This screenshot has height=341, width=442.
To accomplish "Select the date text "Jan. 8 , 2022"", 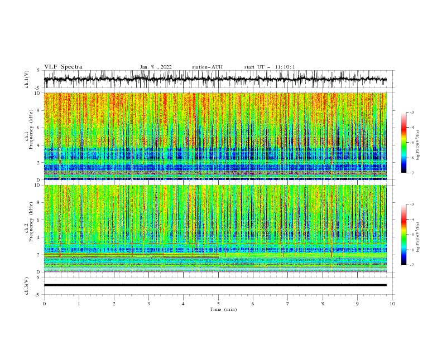I will pyautogui.click(x=156, y=67).
